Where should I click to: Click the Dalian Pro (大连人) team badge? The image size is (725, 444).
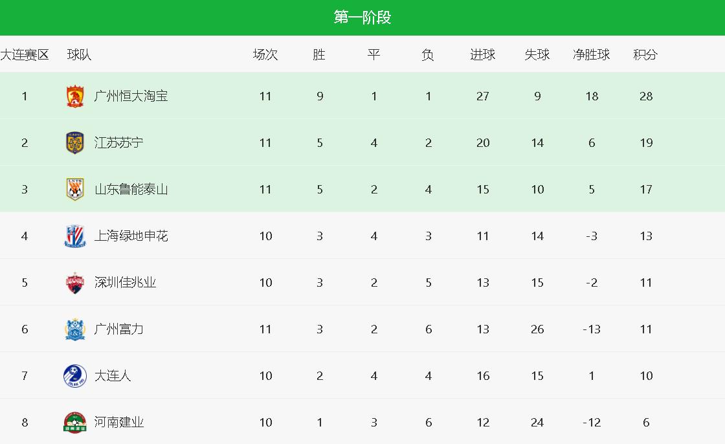pyautogui.click(x=75, y=376)
